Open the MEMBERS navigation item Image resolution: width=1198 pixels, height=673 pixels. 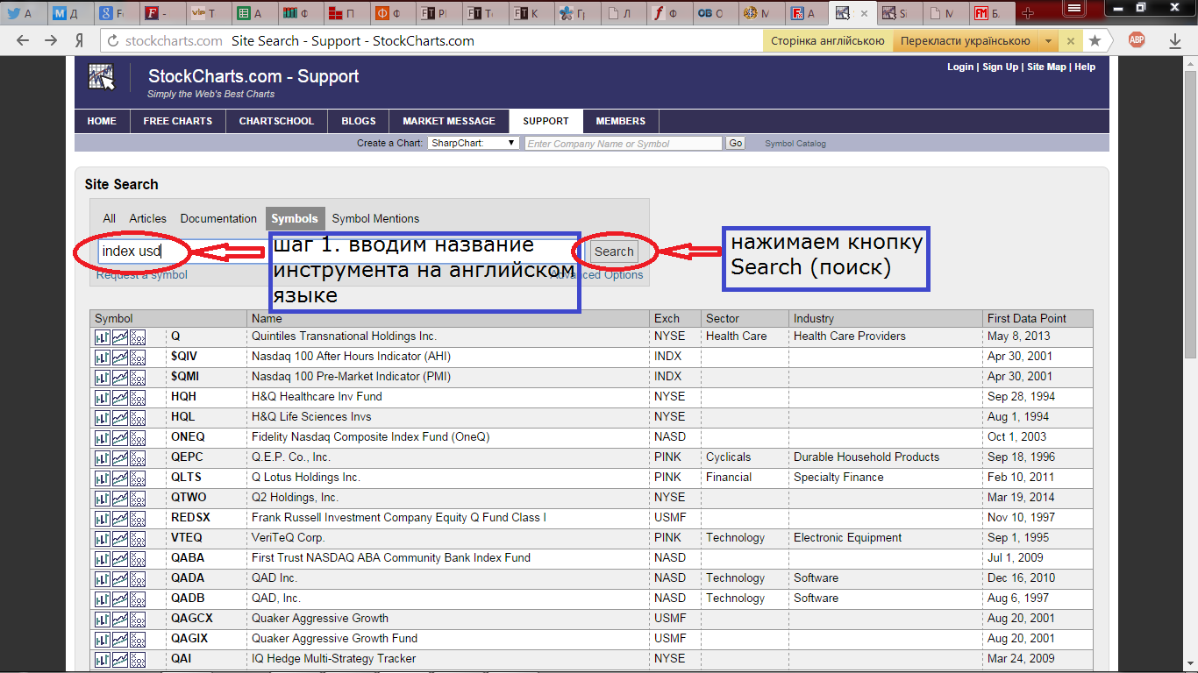(x=621, y=121)
